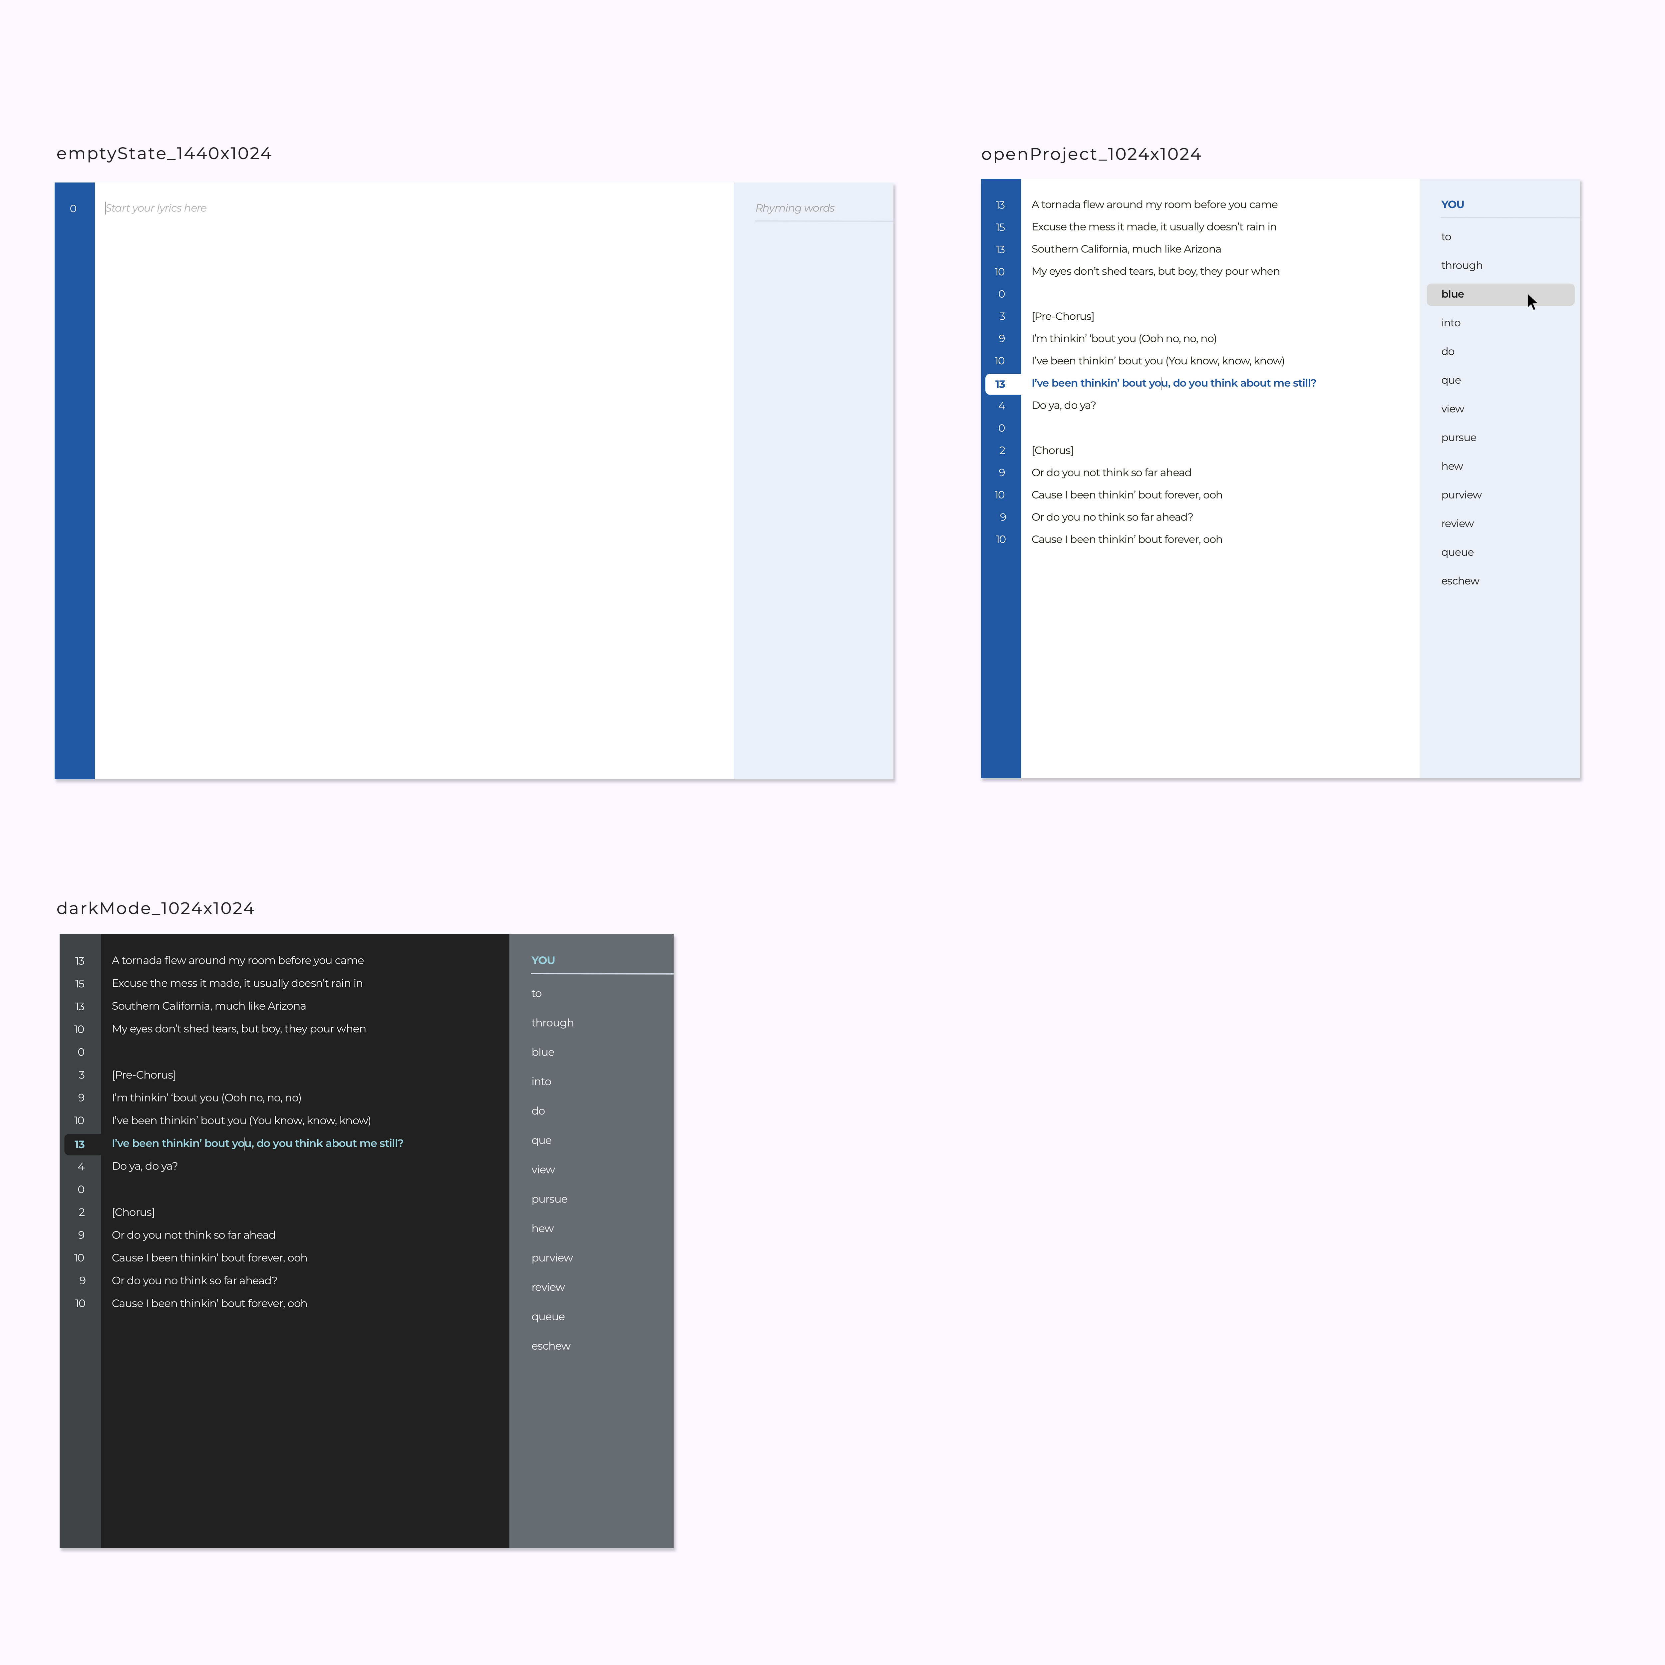Choose rhyme 'purview' in the light panel

coord(1461,495)
